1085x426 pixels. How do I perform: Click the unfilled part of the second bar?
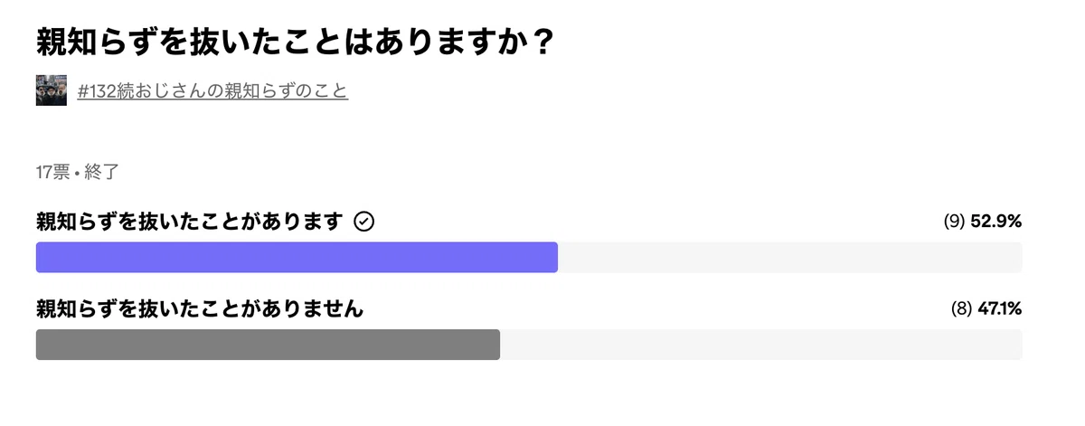pos(761,345)
